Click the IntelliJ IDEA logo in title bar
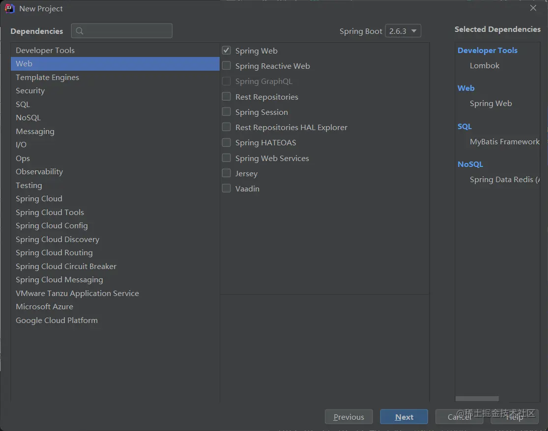 (x=10, y=8)
